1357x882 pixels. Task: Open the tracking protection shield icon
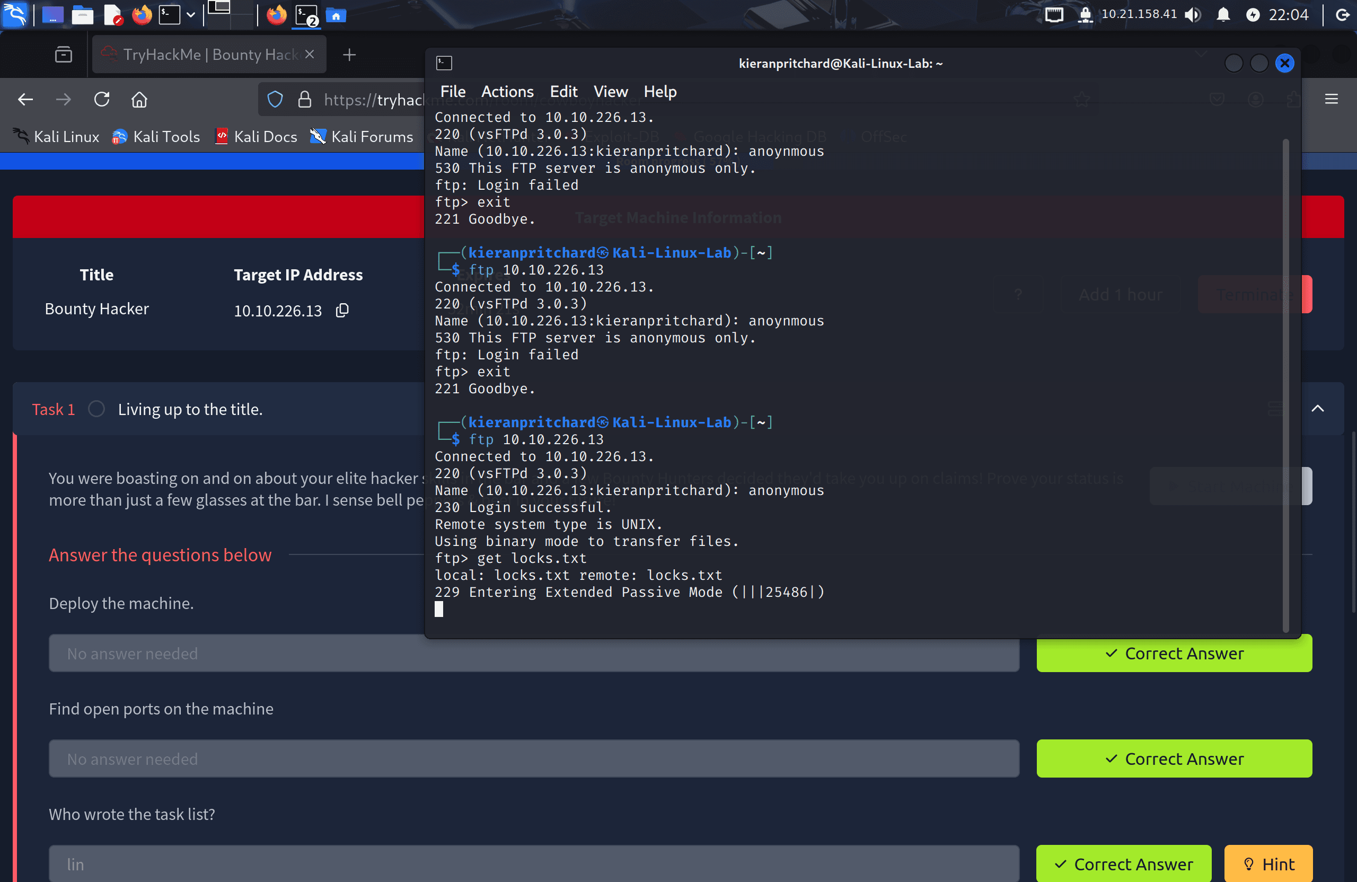coord(276,100)
